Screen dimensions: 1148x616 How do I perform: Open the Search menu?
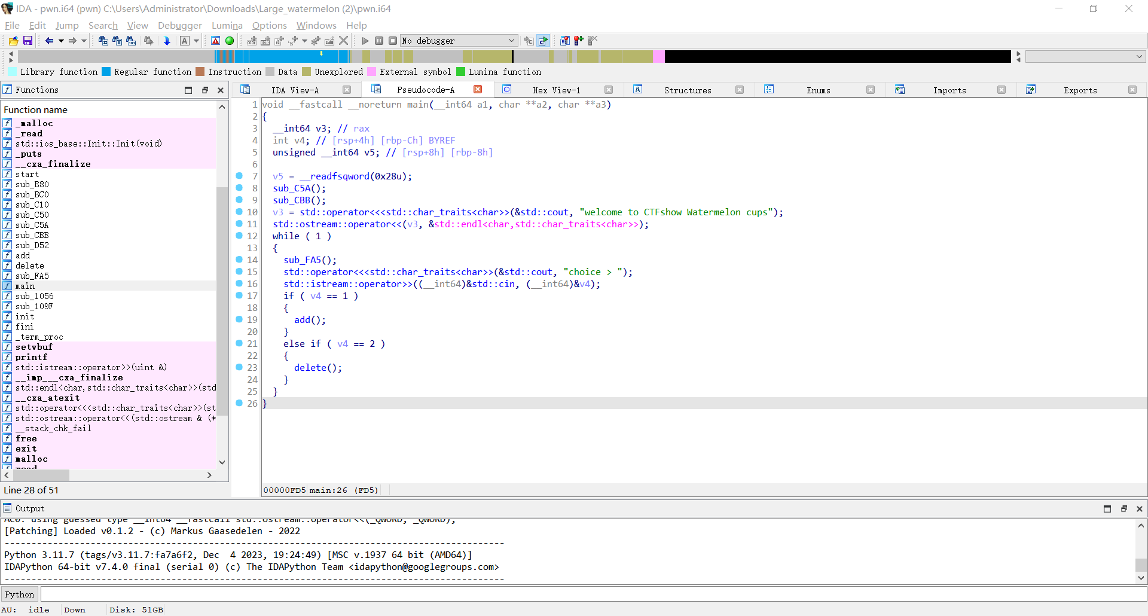(x=103, y=25)
